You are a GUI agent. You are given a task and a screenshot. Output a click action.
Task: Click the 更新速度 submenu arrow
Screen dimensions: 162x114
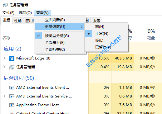82,27
